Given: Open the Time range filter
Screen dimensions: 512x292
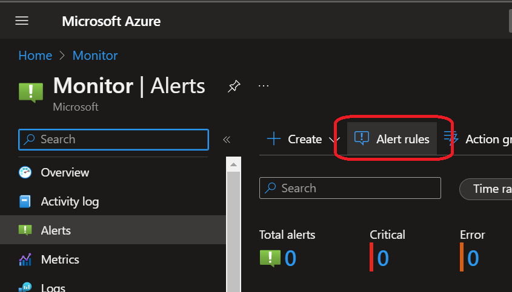Looking at the screenshot, I should point(485,189).
